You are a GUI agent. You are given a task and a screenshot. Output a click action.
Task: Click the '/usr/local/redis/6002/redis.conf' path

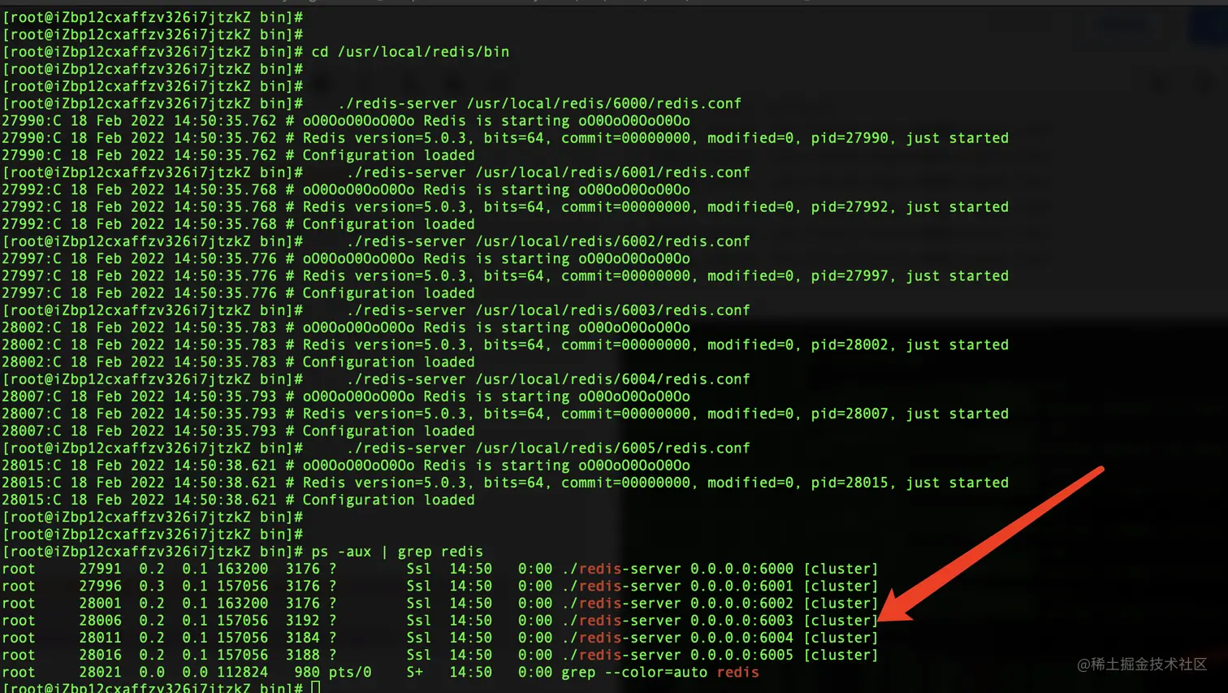(x=613, y=241)
